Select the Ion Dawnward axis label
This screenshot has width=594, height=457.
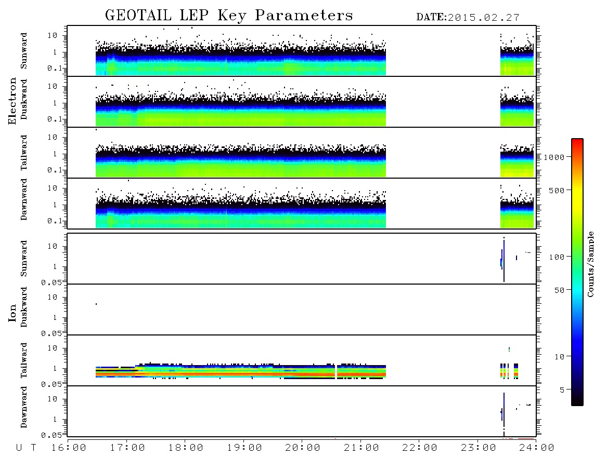(x=24, y=407)
